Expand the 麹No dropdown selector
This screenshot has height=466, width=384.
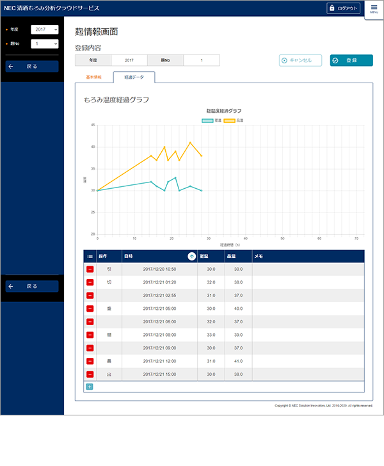tap(45, 44)
